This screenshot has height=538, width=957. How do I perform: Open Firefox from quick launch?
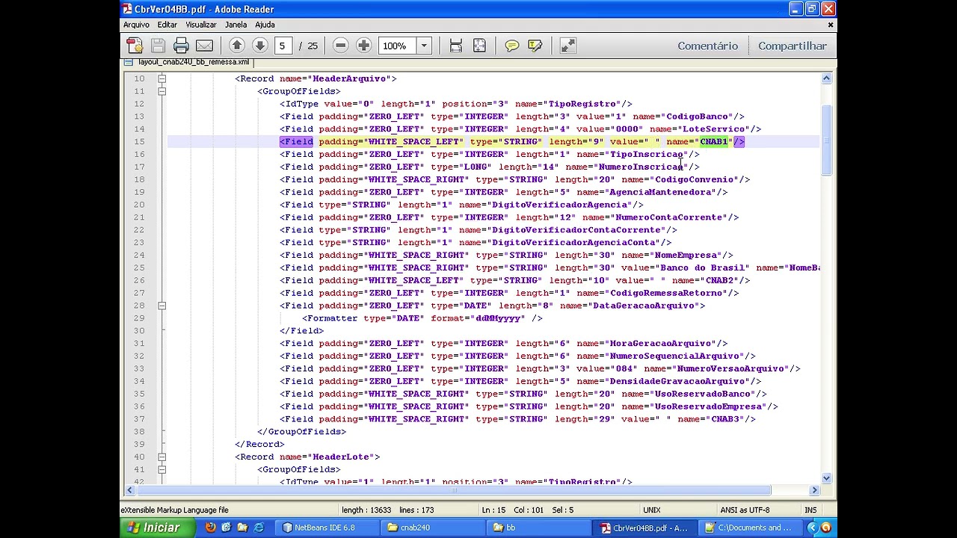210,528
